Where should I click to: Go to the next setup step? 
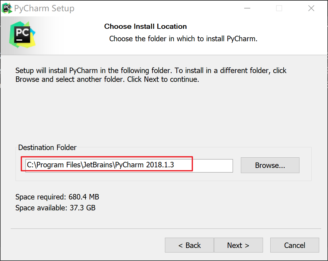coord(238,245)
